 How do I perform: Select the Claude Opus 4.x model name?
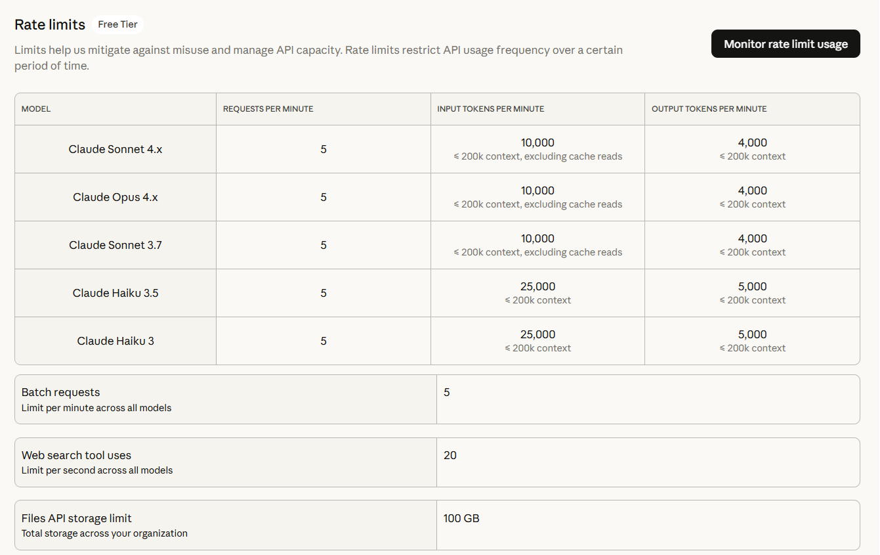(x=115, y=197)
